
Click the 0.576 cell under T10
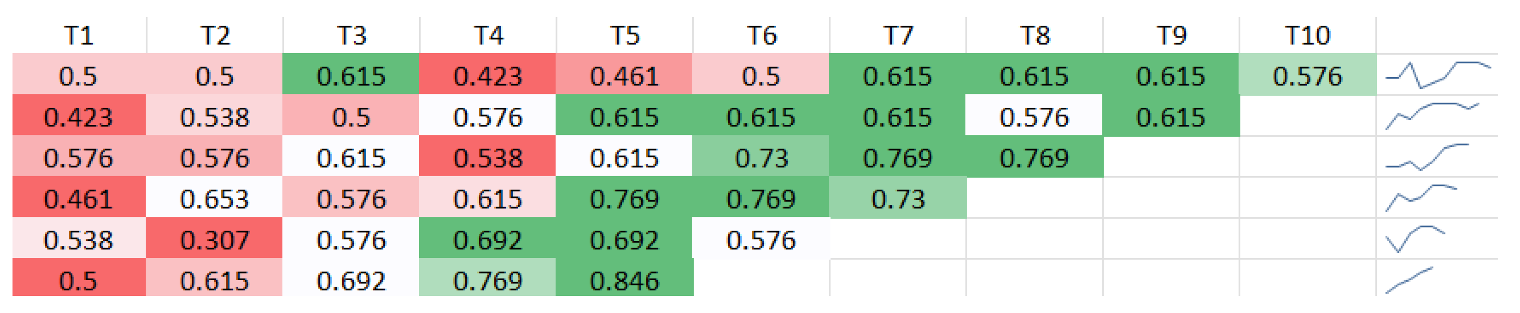[x=1307, y=76]
